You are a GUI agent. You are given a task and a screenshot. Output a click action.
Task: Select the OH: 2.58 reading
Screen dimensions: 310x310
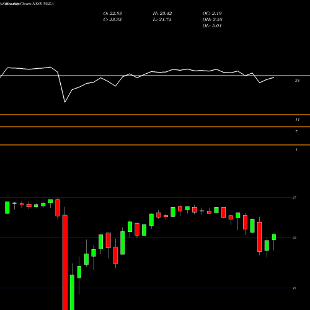pyautogui.click(x=212, y=20)
